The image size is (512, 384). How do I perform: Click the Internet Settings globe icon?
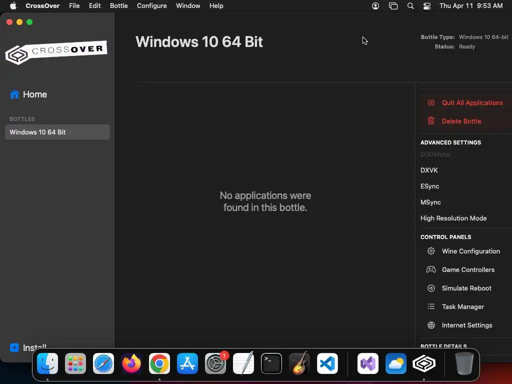[431, 325]
